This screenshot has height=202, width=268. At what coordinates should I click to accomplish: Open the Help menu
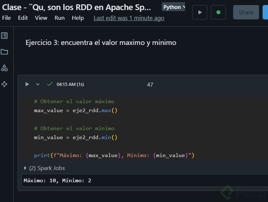[x=78, y=18]
